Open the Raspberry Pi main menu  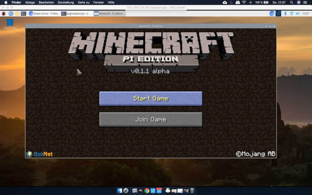(x=4, y=13)
